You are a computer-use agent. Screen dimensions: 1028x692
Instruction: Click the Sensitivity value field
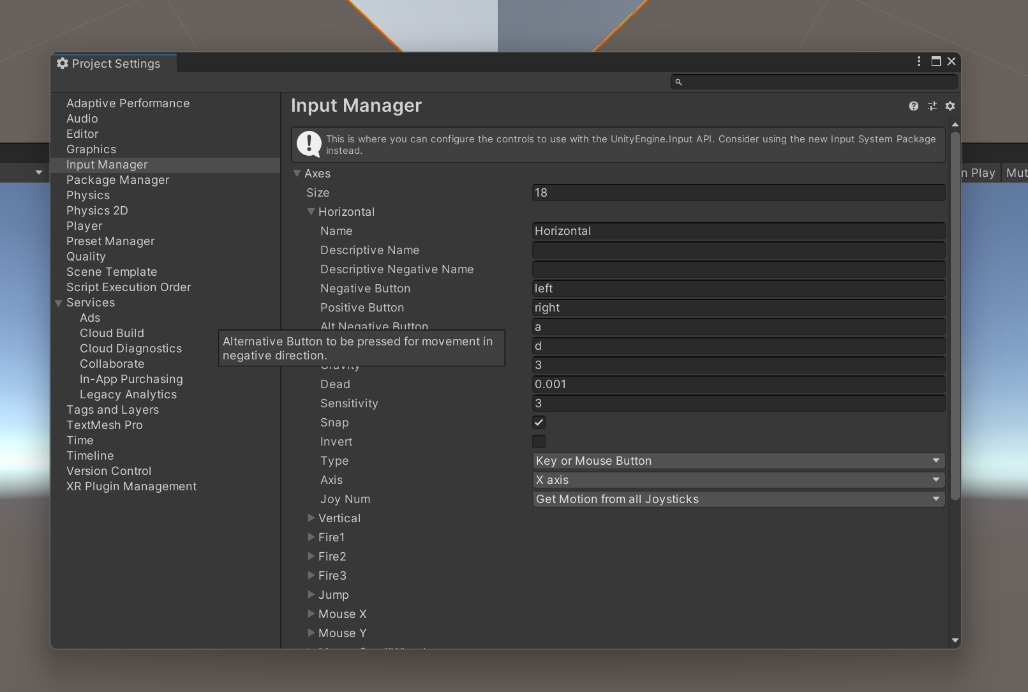(739, 403)
